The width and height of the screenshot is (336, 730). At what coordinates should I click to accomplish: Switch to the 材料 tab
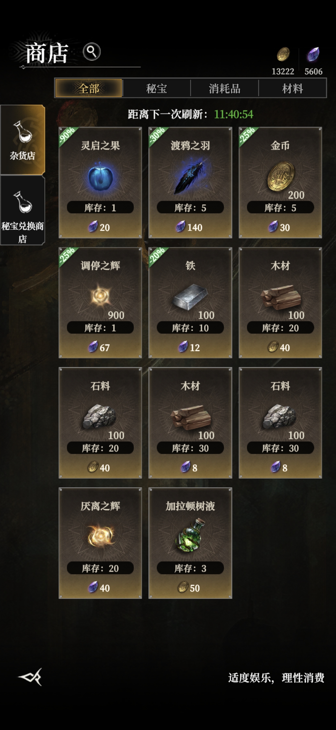292,88
